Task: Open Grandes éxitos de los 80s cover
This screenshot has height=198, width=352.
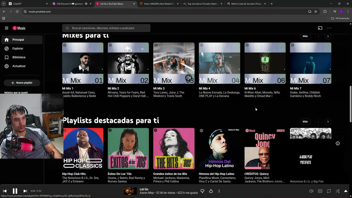Action: (174, 148)
